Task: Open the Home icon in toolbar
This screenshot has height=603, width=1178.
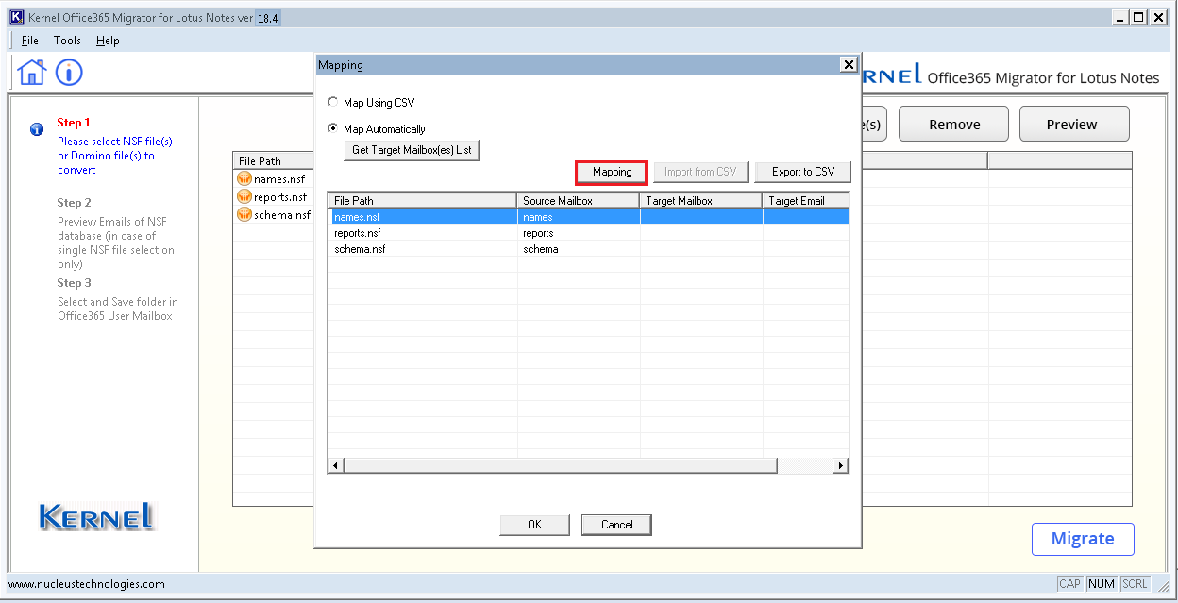Action: [x=31, y=72]
